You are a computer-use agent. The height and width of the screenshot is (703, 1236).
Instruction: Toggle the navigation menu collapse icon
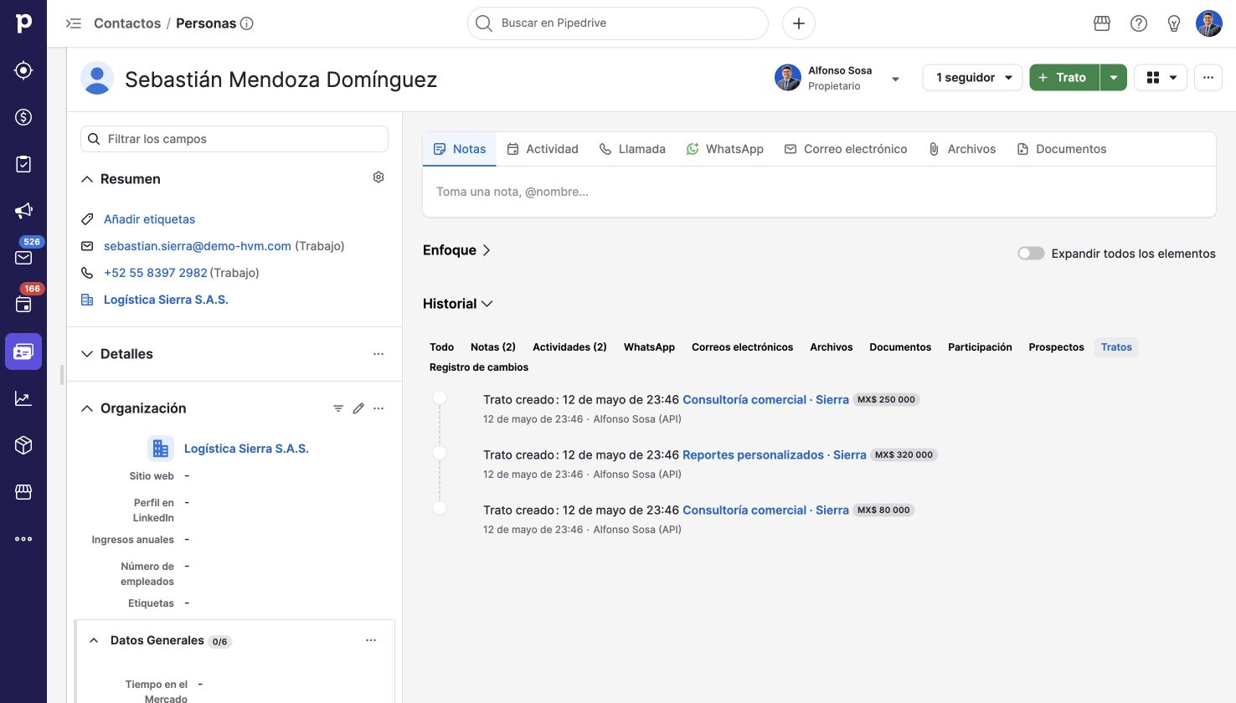coord(74,23)
